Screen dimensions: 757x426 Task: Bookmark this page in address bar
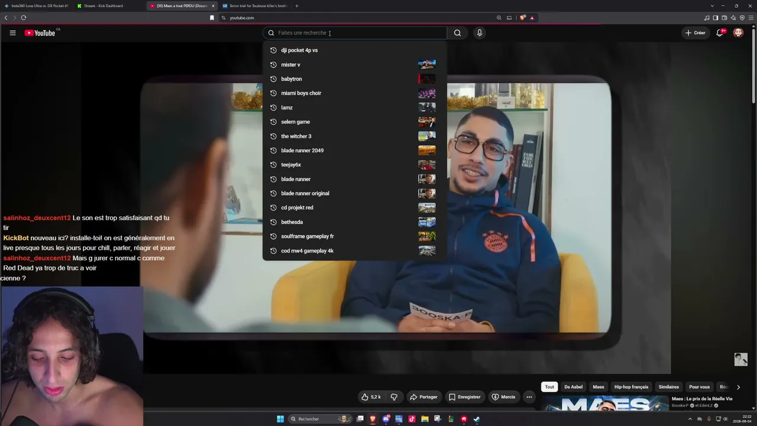click(212, 18)
